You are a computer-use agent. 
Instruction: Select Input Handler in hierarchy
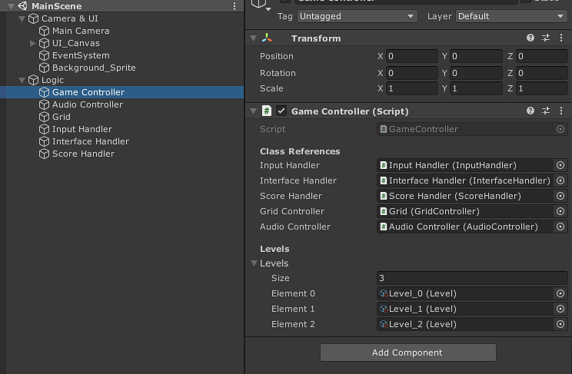click(81, 129)
